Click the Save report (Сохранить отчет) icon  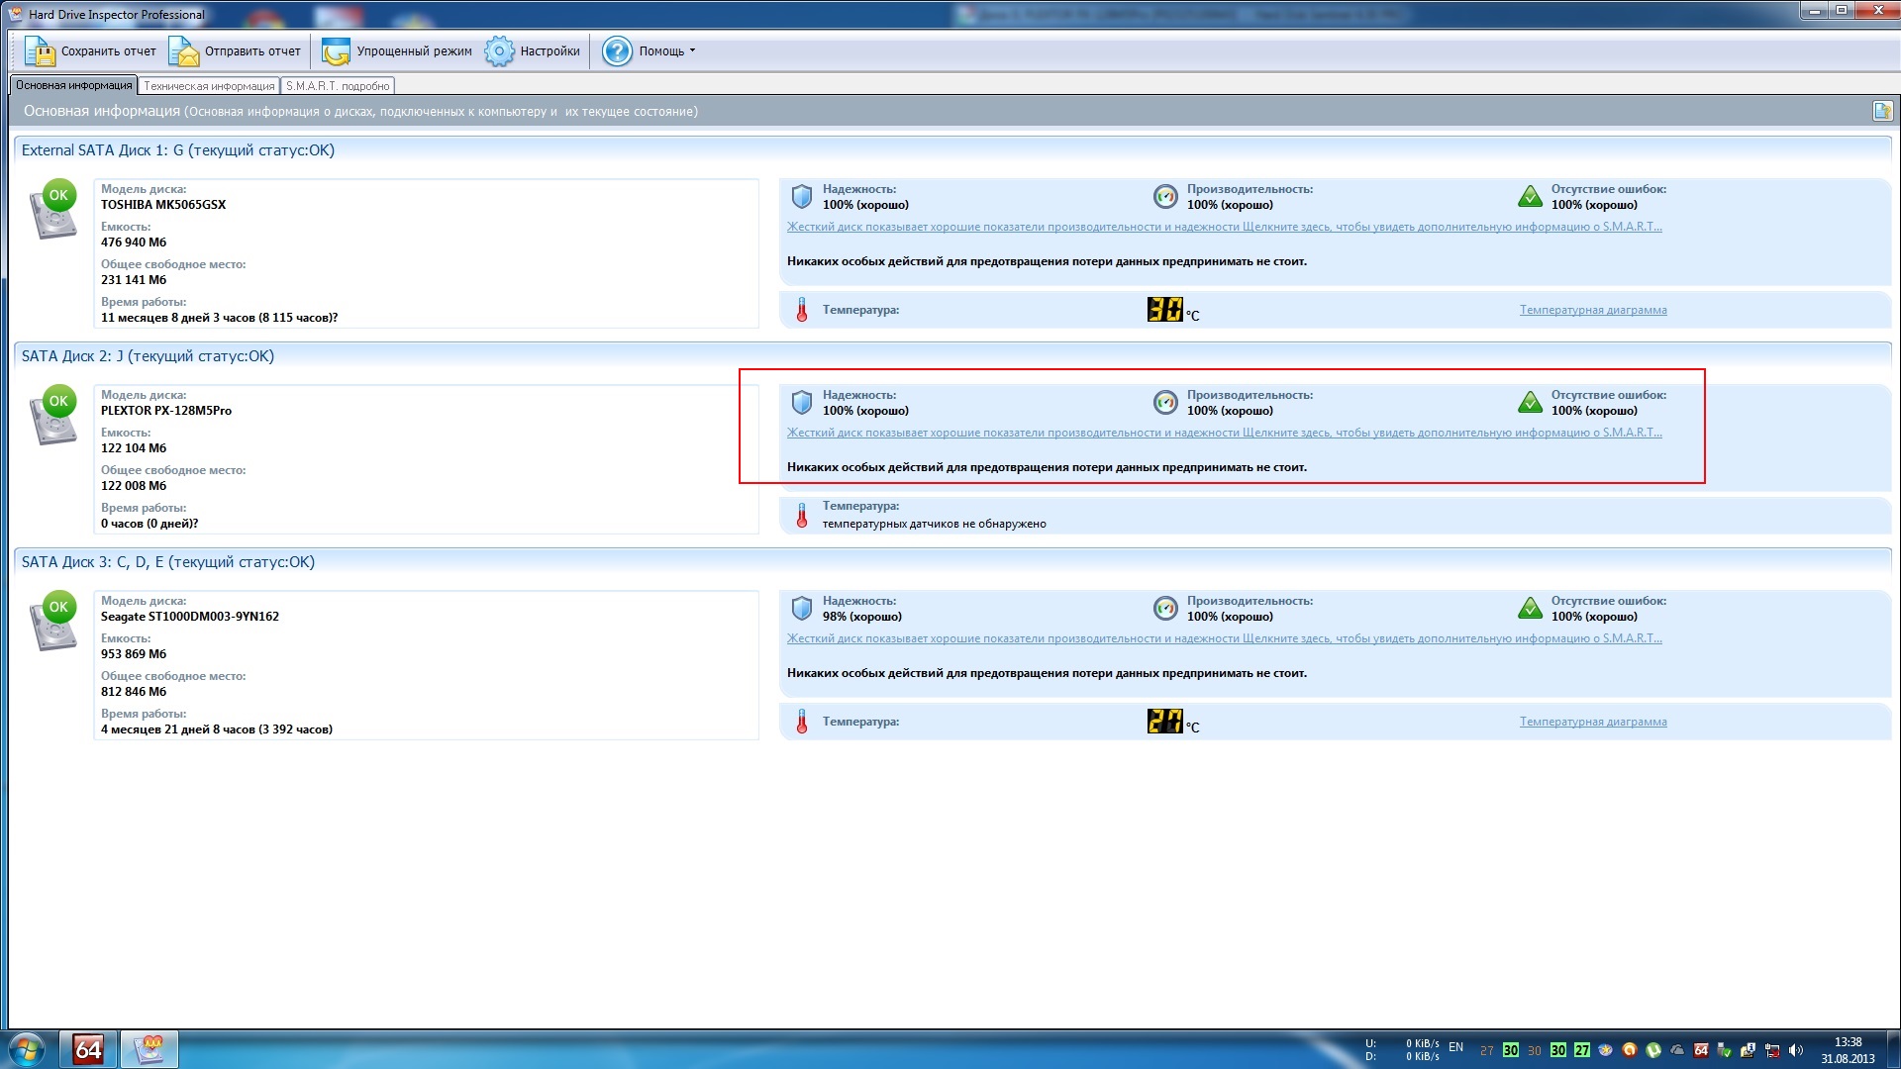tap(40, 51)
